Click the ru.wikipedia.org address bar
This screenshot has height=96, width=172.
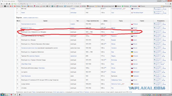[88, 4]
